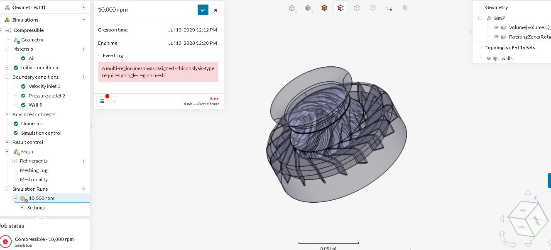Expand the Refinements node
The image size is (551, 250).
click(x=15, y=161)
